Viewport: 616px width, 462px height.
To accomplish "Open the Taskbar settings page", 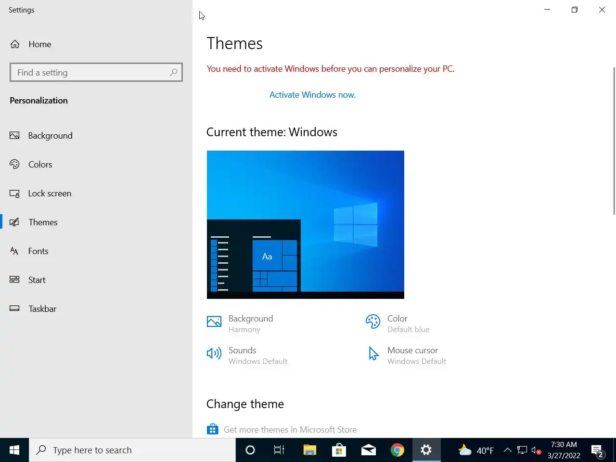I will (x=96, y=309).
